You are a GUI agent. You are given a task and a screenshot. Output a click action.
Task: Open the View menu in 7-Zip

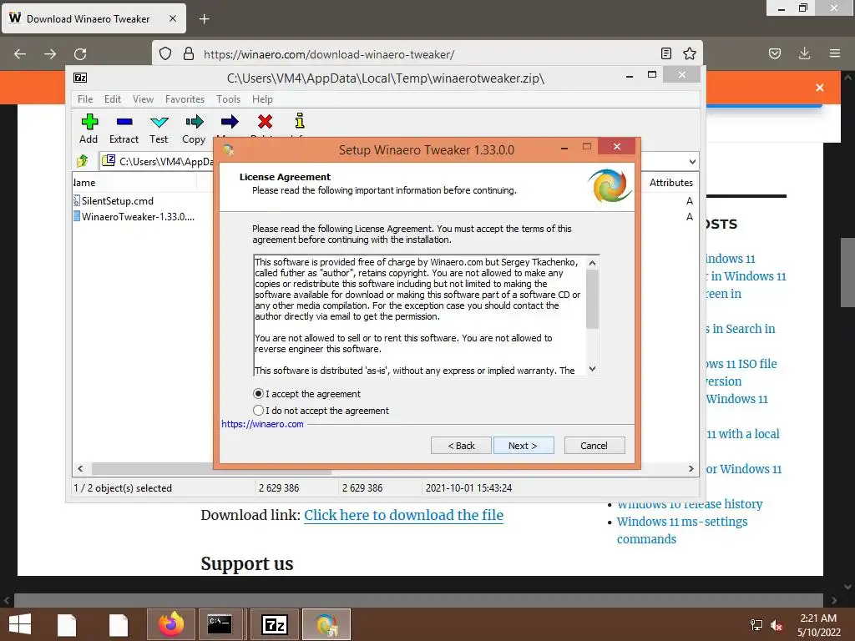143,99
